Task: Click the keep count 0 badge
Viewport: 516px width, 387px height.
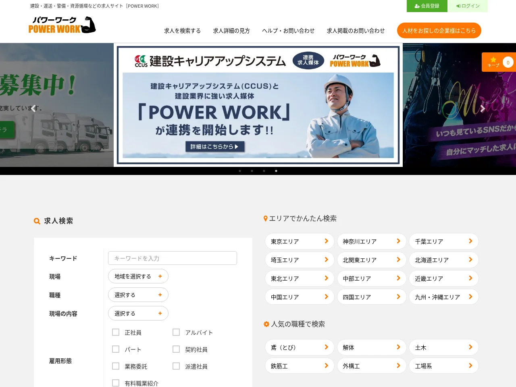Action: pyautogui.click(x=508, y=62)
